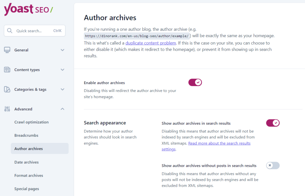This screenshot has width=305, height=196.
Task: Select Author archives in sidebar
Action: [x=40, y=149]
